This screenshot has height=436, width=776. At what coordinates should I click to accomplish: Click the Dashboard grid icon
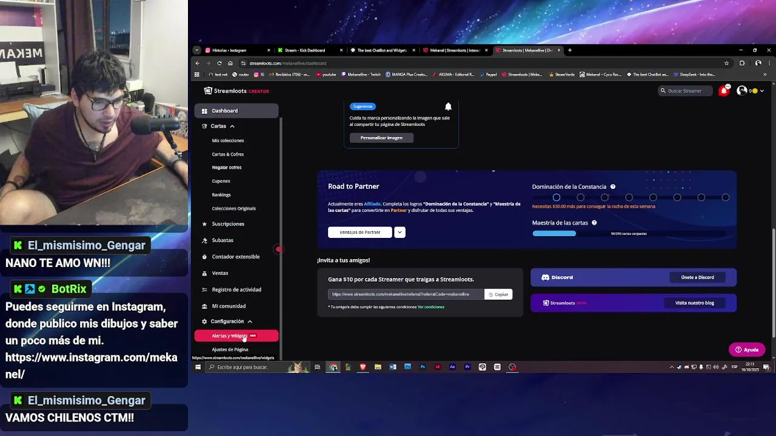[x=204, y=111]
